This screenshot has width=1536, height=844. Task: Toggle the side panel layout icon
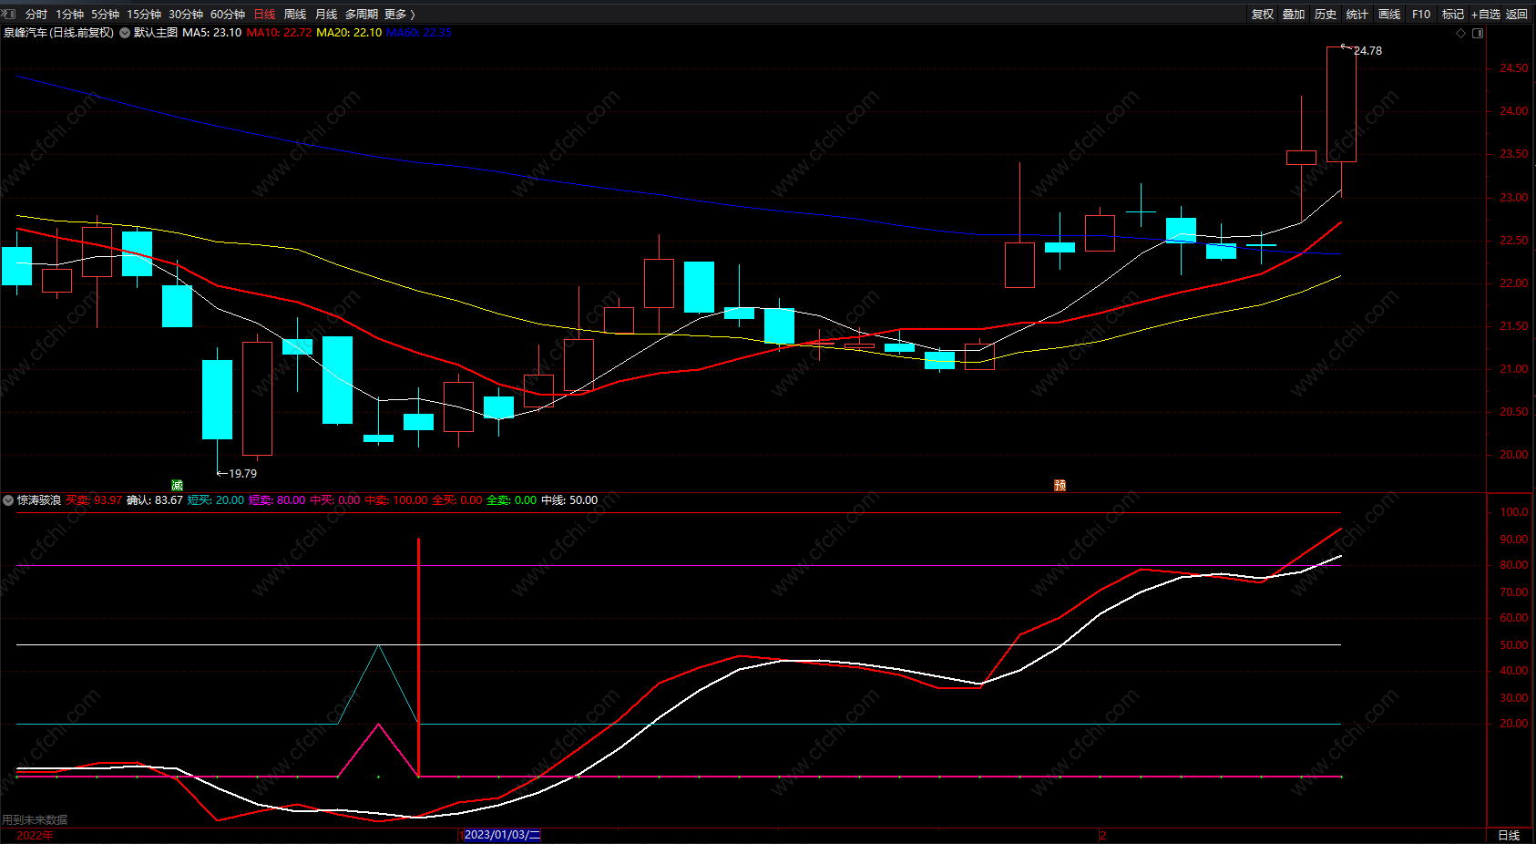[1478, 33]
